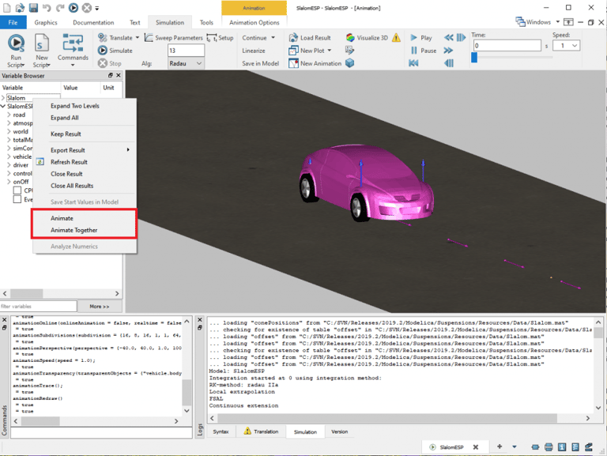Click the blue cube icon in ribbon
Screen dimensions: 607x456
pos(350,62)
